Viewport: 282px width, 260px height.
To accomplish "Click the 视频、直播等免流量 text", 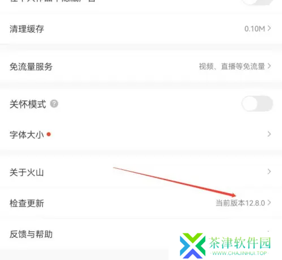I will coord(232,66).
